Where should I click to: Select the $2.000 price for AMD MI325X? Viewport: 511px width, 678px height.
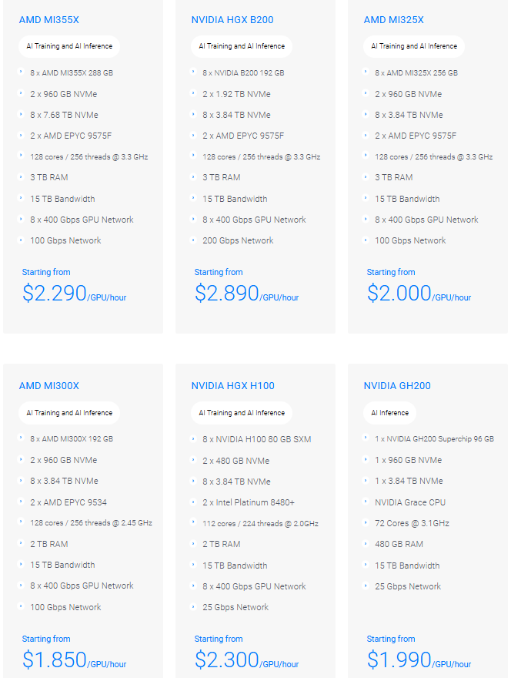(399, 294)
